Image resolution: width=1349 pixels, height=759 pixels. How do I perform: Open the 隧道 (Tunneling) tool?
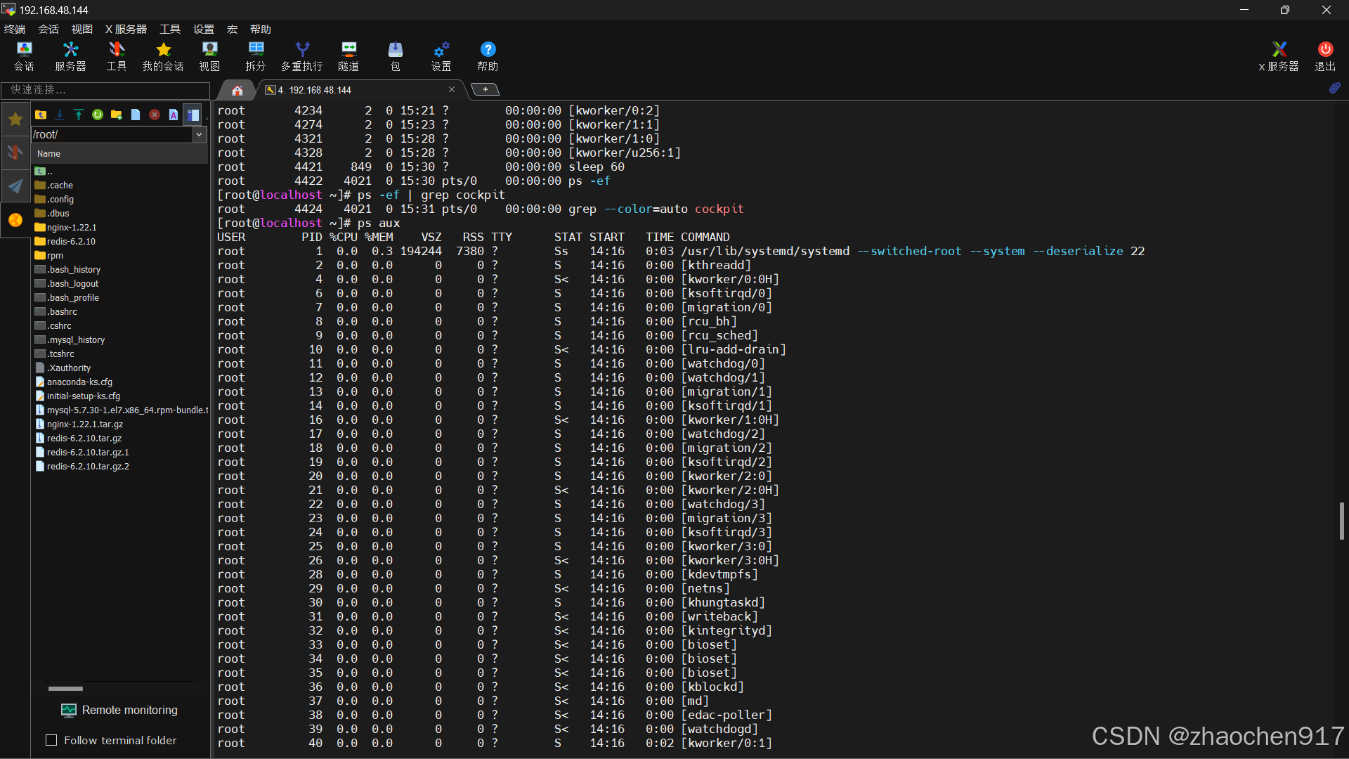(348, 55)
